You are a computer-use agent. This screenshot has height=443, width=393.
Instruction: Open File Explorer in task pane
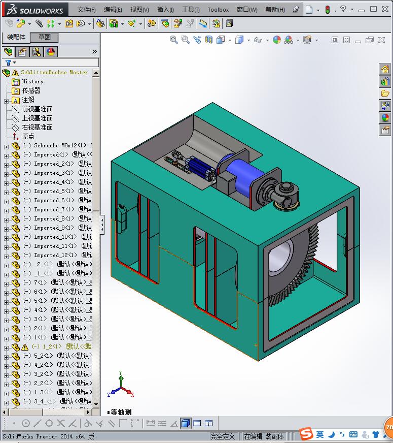pos(385,93)
